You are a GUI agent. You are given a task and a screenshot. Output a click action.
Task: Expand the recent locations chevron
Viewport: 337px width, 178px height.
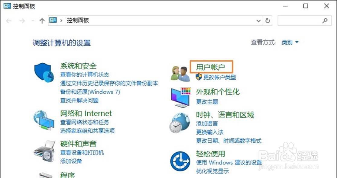click(33, 21)
